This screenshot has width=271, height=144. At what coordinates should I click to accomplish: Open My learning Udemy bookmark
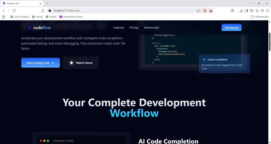pos(71,17)
